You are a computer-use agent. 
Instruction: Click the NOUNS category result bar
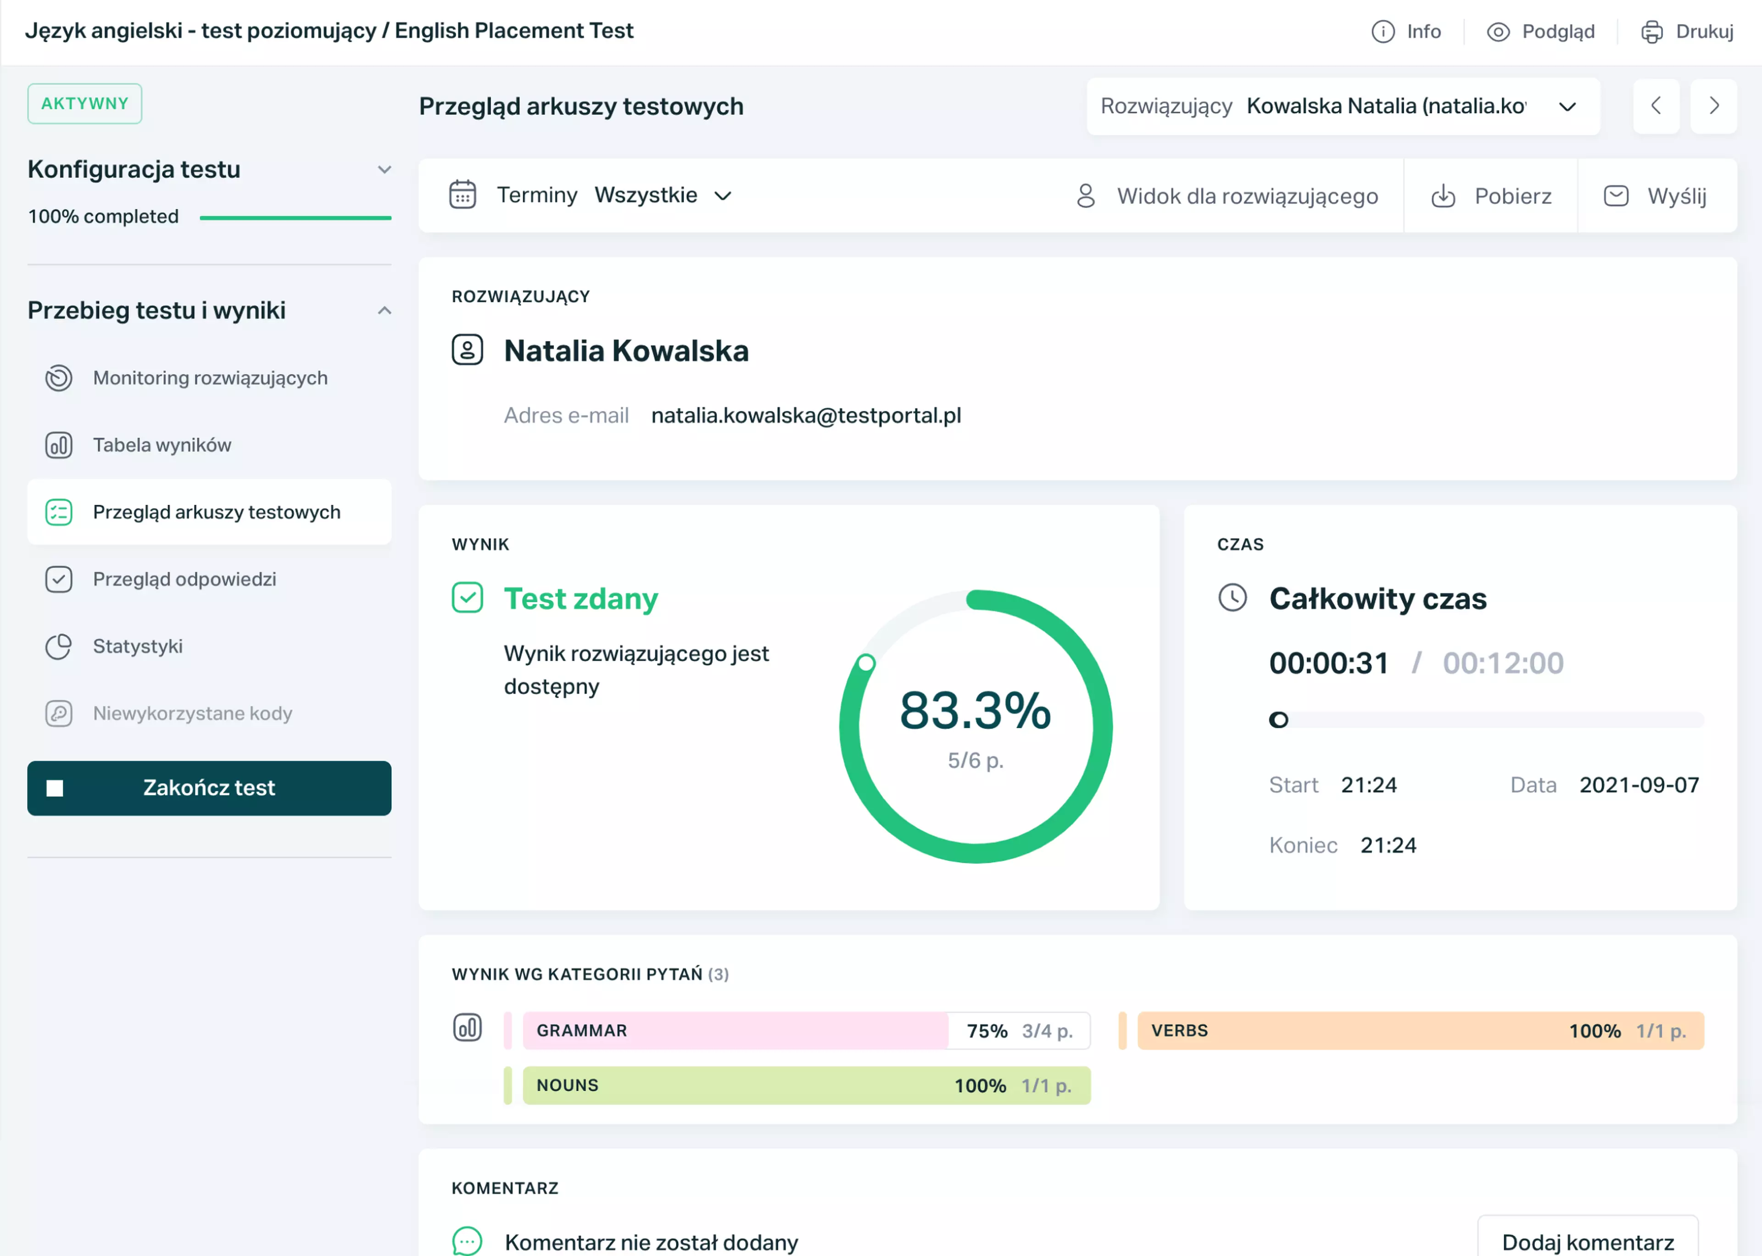point(806,1086)
